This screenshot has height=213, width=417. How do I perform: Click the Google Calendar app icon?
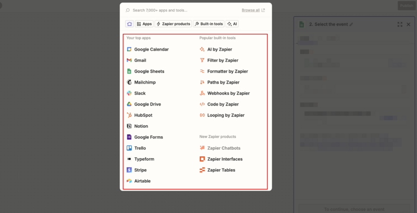point(129,49)
